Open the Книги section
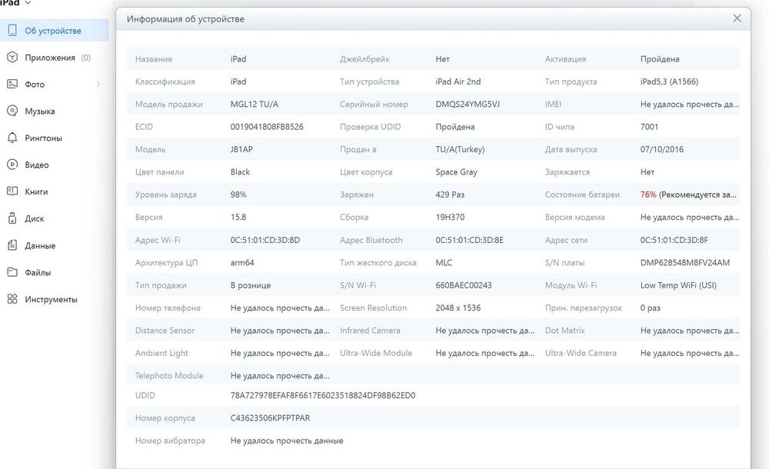This screenshot has width=769, height=469. [55, 191]
